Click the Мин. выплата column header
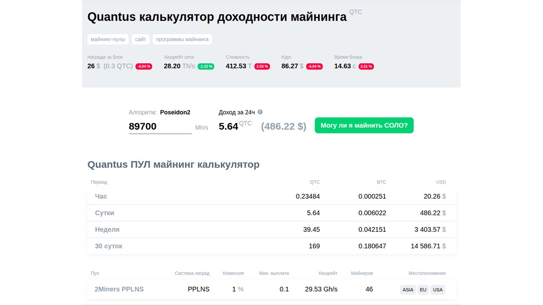The image size is (543, 305). coord(274,273)
